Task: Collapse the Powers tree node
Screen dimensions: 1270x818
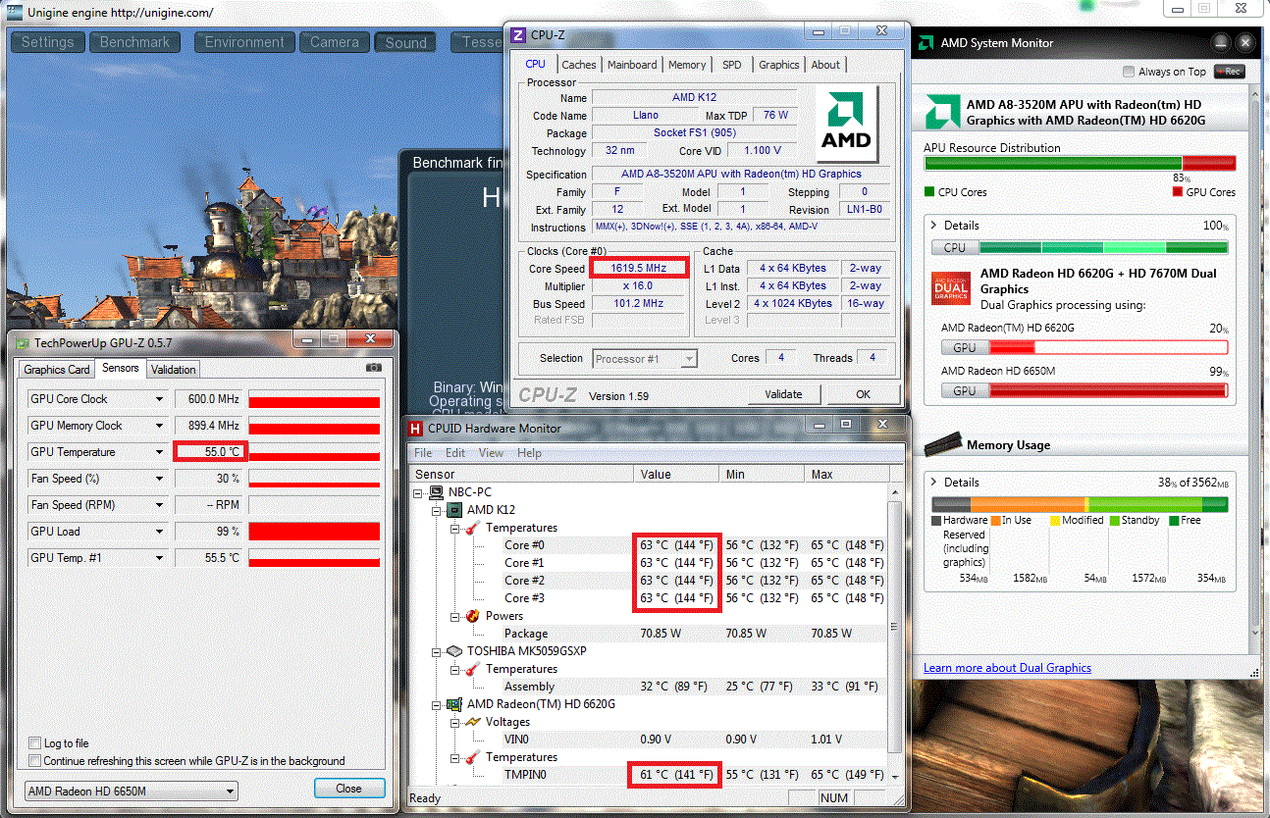Action: (455, 616)
